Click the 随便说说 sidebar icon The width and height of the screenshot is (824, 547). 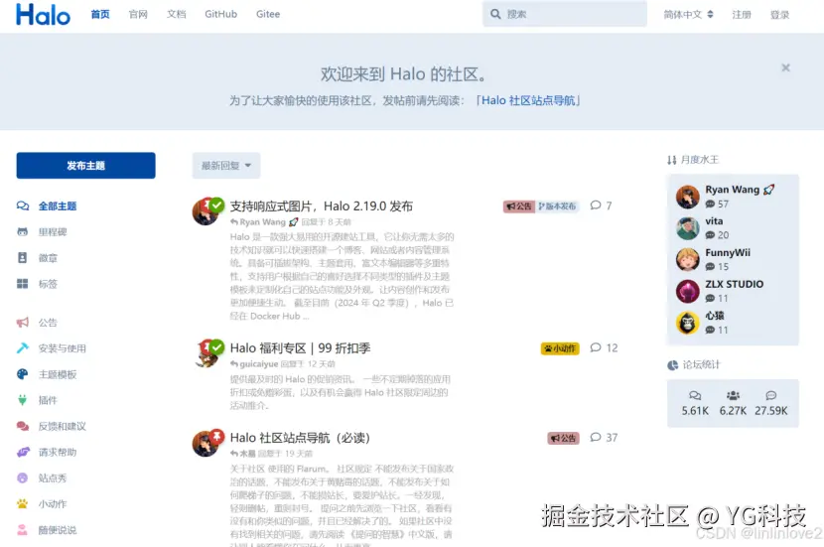click(23, 530)
